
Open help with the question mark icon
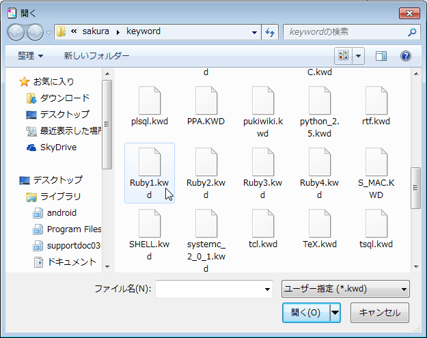click(406, 56)
